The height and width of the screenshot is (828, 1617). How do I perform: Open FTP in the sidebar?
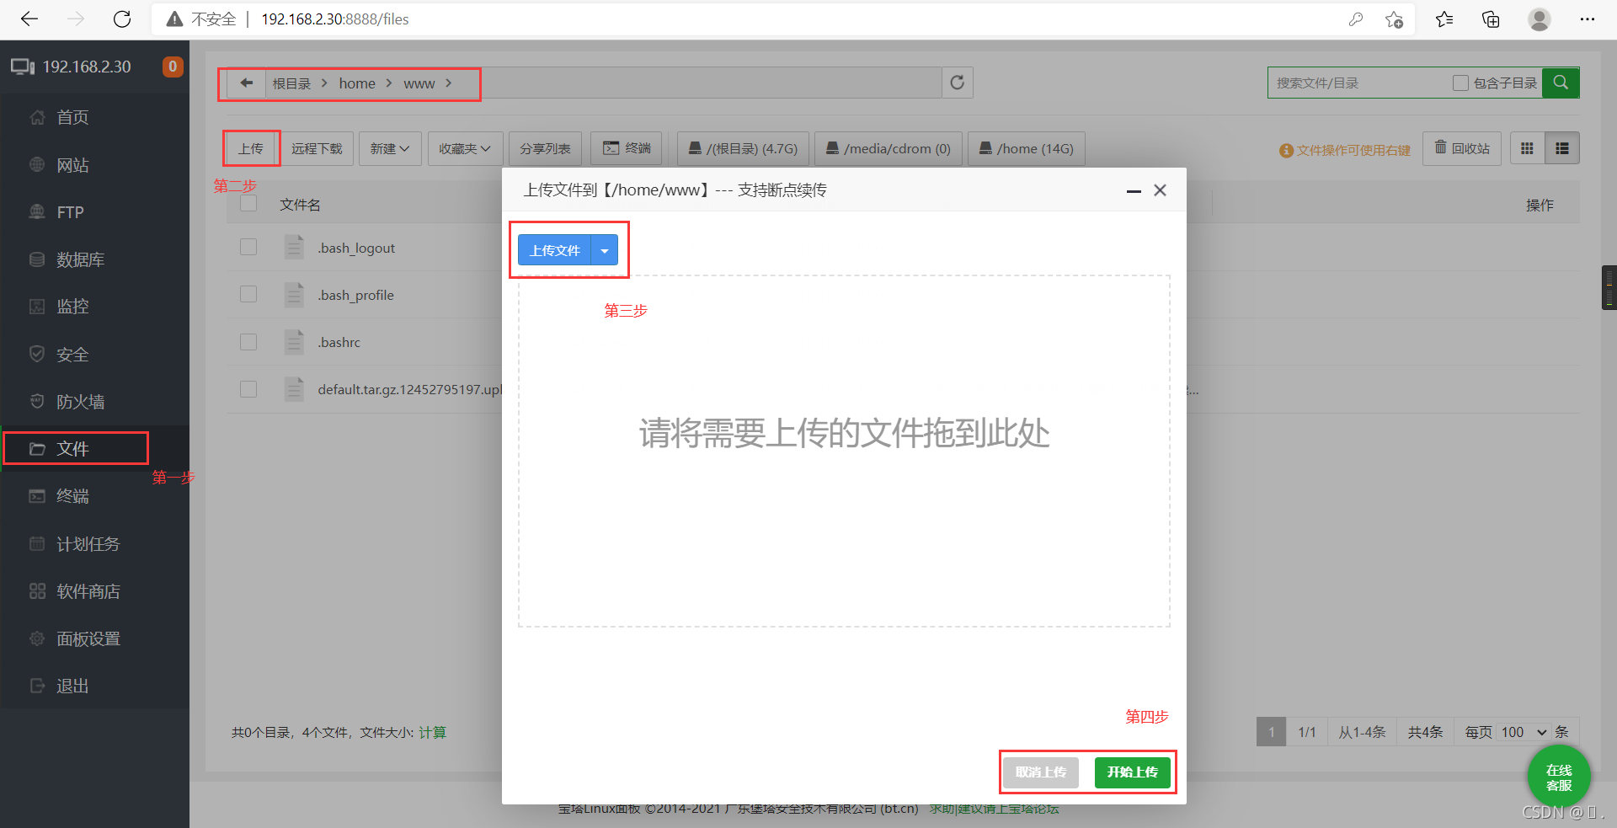94,212
